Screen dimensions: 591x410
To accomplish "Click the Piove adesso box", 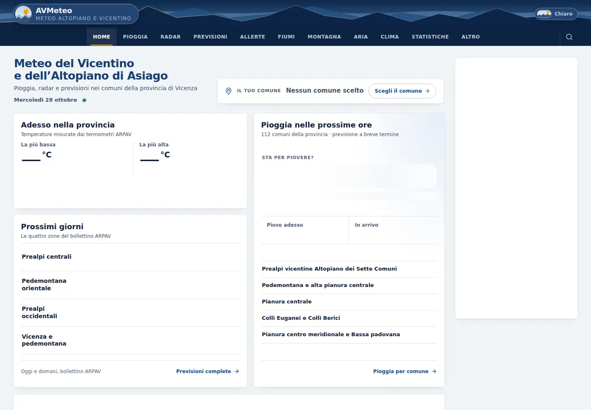I will coord(305,230).
